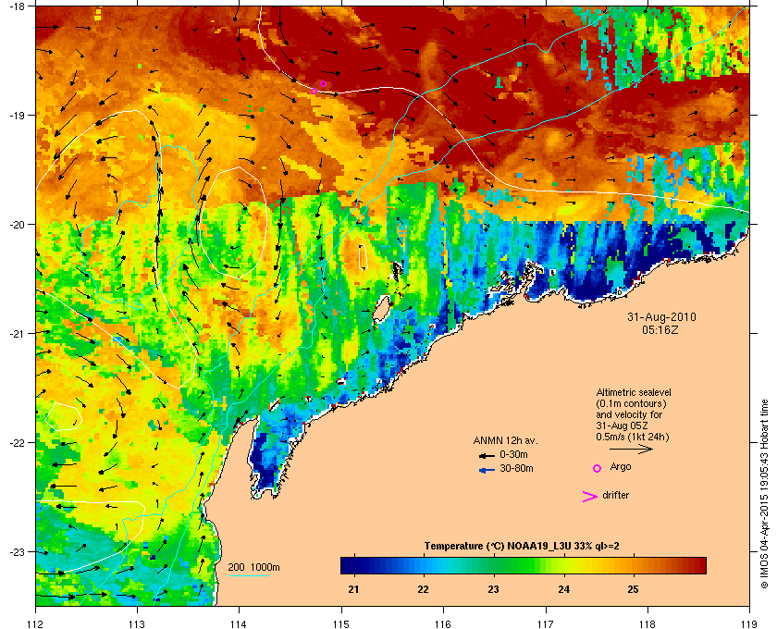Screen dimensions: 777x629
Task: Click the IMOS copyright timestamp text
Action: (764, 494)
